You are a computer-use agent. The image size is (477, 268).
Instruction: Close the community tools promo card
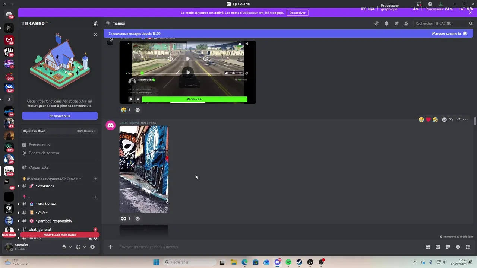(x=95, y=34)
